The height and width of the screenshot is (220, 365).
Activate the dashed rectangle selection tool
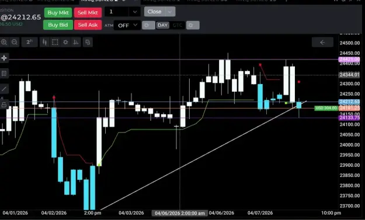pos(55,42)
